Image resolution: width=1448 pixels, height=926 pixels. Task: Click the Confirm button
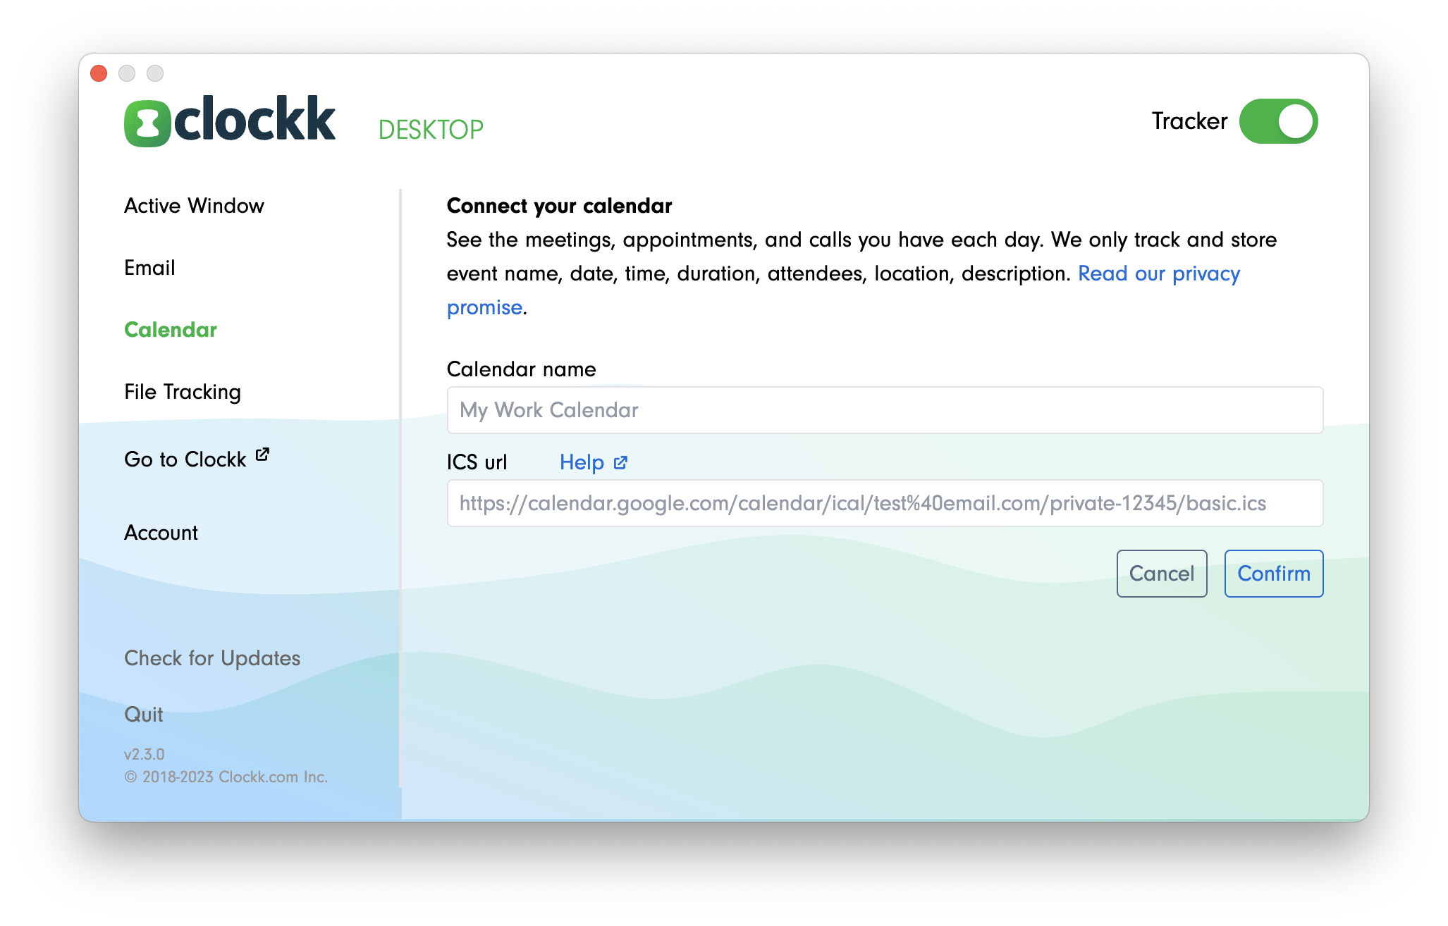[x=1274, y=573]
